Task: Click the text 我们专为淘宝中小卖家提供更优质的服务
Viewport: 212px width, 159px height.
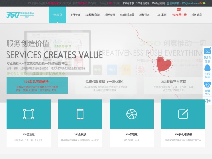Action: 36,74
